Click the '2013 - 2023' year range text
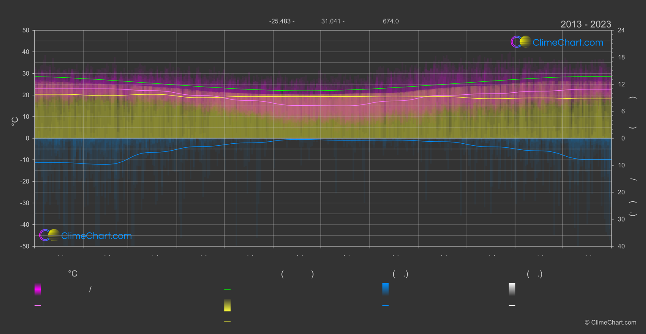 pos(586,24)
